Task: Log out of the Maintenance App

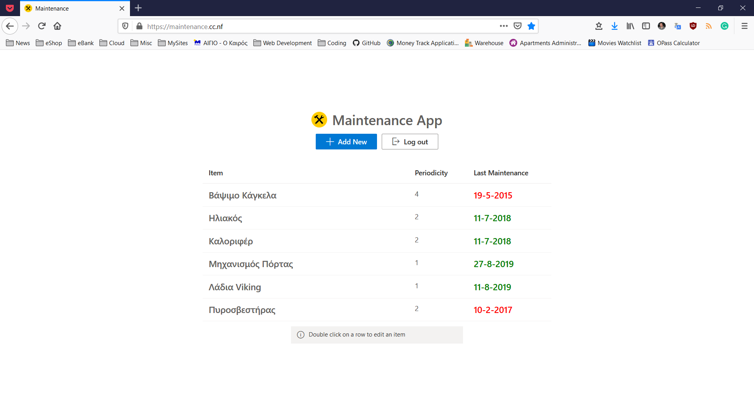Action: [410, 142]
